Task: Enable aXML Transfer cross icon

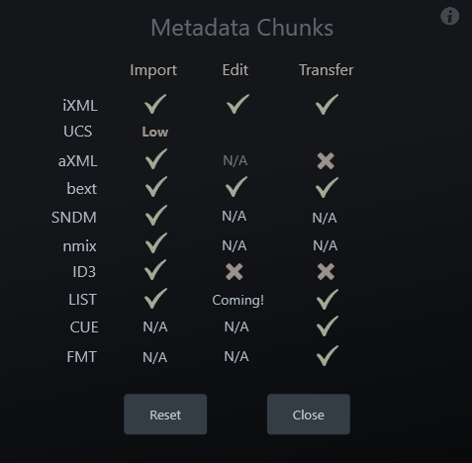Action: click(326, 161)
